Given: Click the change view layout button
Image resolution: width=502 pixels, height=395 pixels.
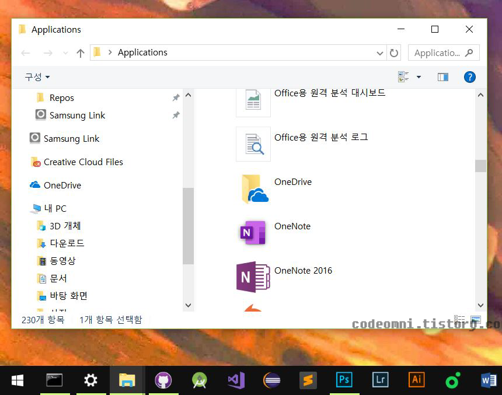Looking at the screenshot, I should click(x=403, y=77).
